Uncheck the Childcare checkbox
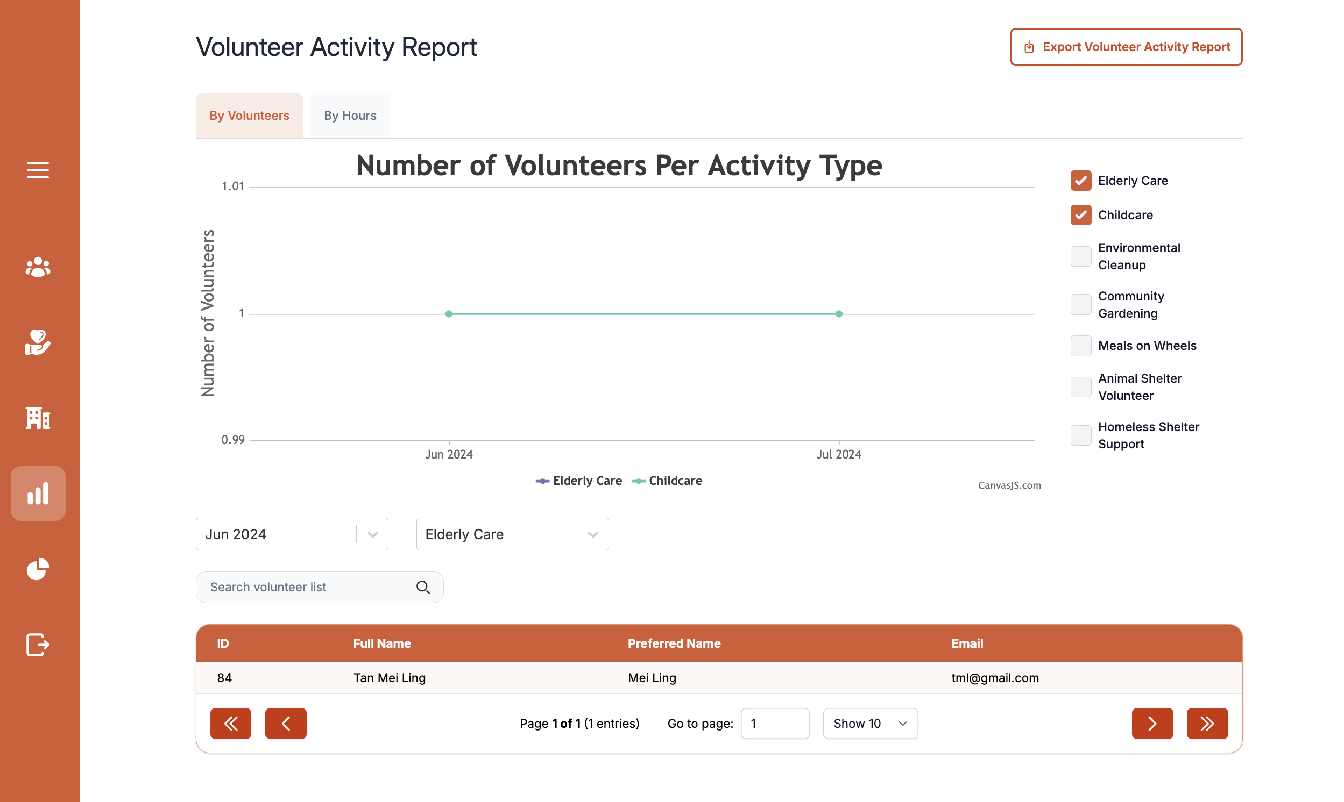The height and width of the screenshot is (802, 1344). pyautogui.click(x=1080, y=215)
